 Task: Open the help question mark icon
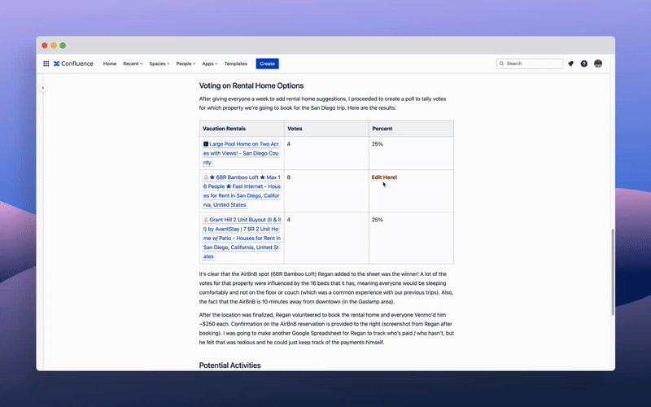[x=584, y=63]
